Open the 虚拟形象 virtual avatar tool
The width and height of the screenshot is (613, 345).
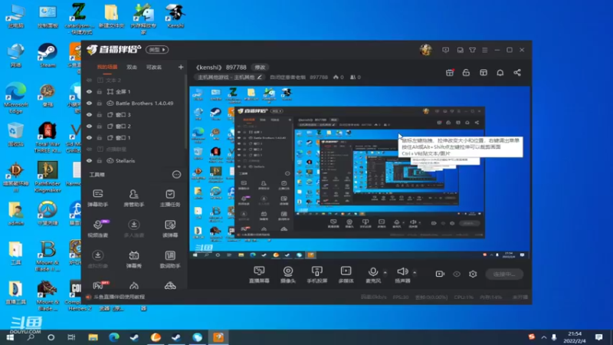(98, 259)
